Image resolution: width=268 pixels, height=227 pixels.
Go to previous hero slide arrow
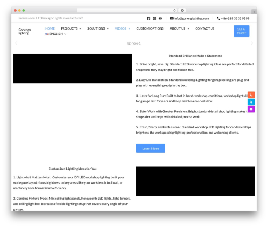16,43
